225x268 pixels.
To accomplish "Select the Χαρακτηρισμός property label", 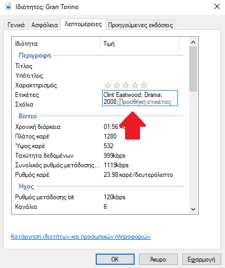I will click(x=36, y=85).
